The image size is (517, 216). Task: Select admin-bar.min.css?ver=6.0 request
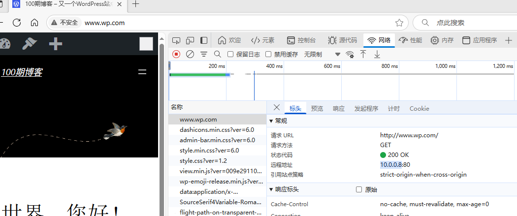pos(217,140)
